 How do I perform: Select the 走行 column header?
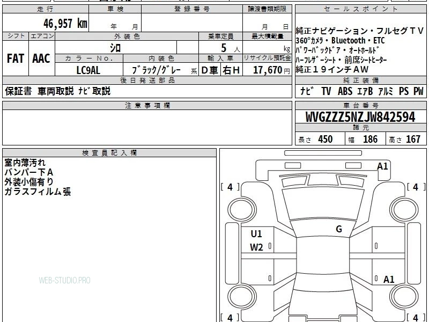(x=46, y=9)
